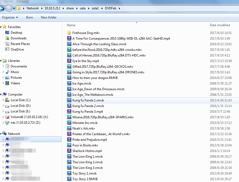Click How to train your dragon RMVB icon
The width and height of the screenshot is (239, 182).
coord(69,78)
